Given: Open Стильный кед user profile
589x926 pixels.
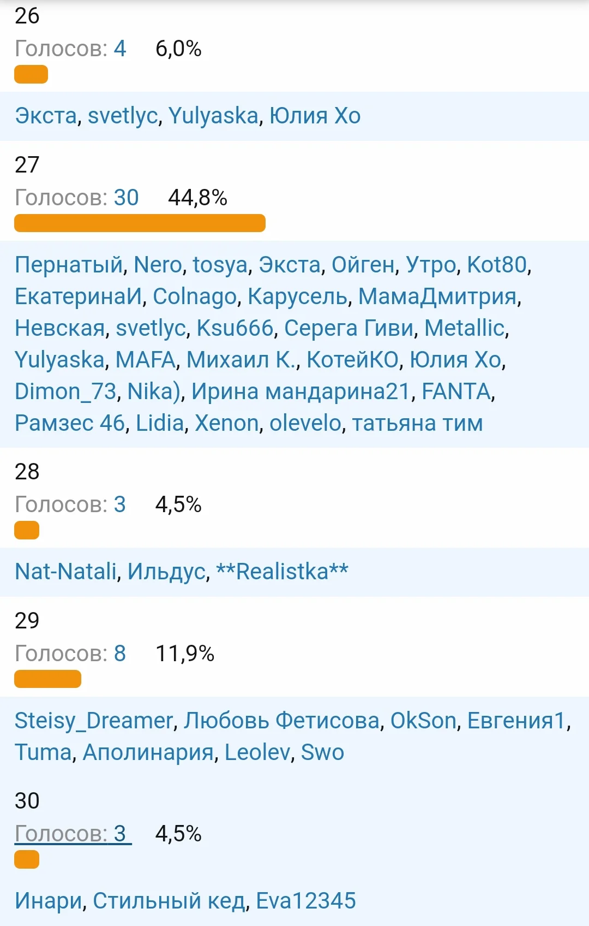Looking at the screenshot, I should (169, 901).
